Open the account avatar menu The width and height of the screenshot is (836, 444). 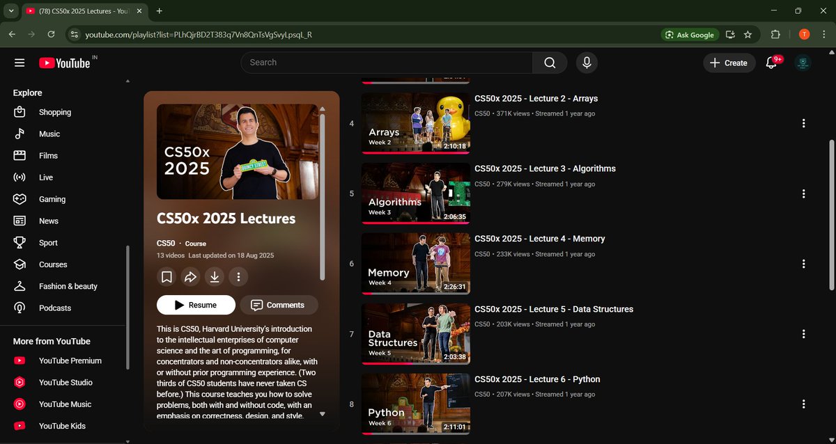coord(803,63)
